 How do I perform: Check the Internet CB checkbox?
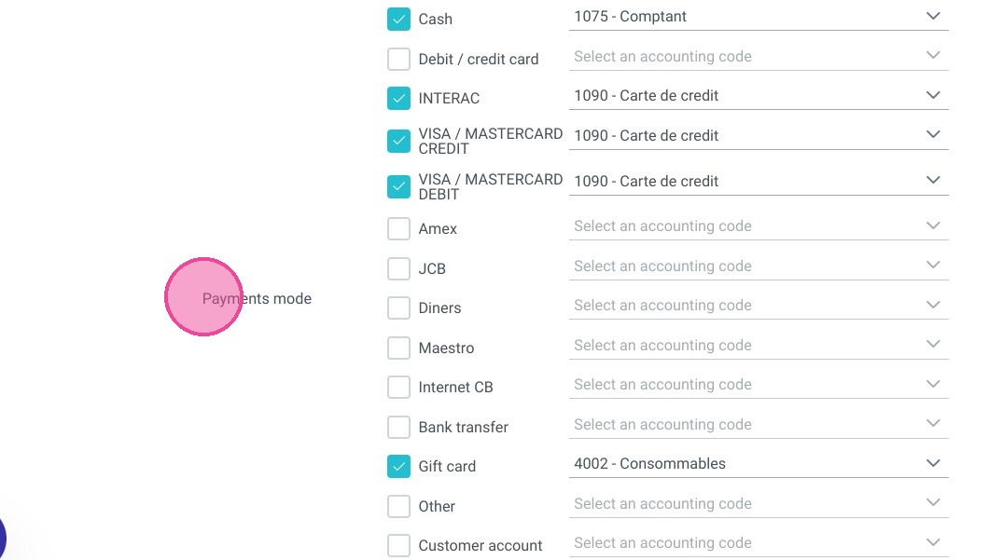click(398, 387)
